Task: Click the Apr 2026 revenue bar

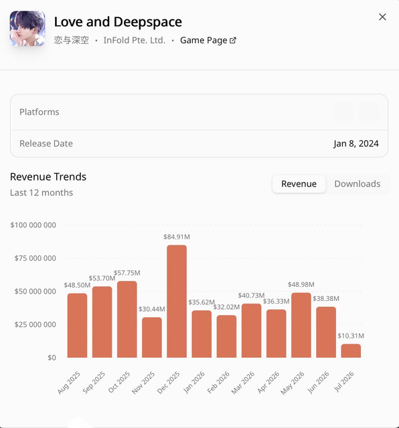Action: click(276, 334)
